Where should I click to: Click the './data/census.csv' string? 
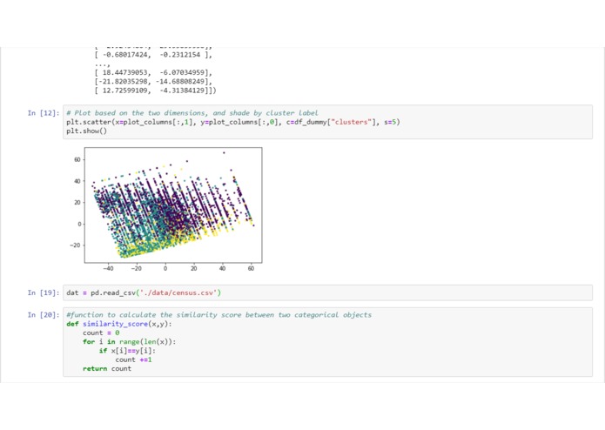tap(177, 292)
